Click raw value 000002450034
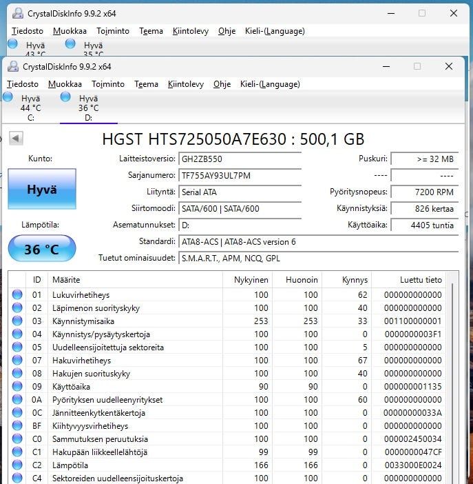 click(413, 438)
